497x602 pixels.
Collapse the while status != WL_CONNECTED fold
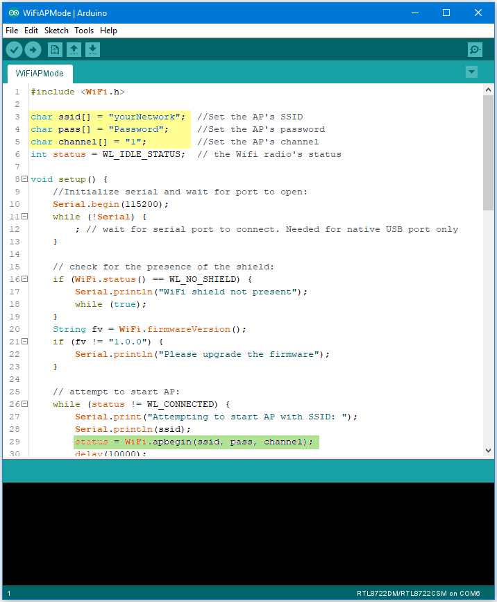click(x=24, y=404)
